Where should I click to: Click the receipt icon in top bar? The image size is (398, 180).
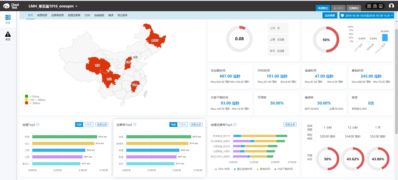[369, 6]
